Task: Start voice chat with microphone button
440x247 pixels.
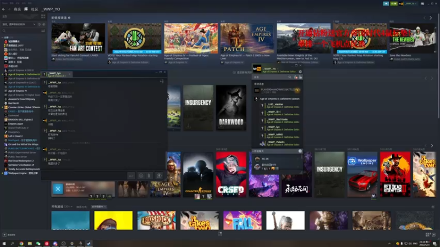Action: pyautogui.click(x=159, y=176)
